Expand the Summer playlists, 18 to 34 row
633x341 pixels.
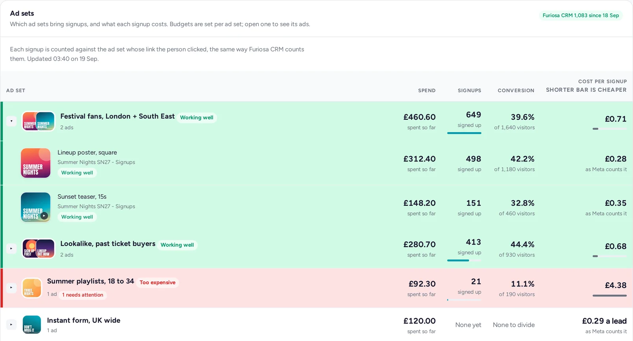11,288
